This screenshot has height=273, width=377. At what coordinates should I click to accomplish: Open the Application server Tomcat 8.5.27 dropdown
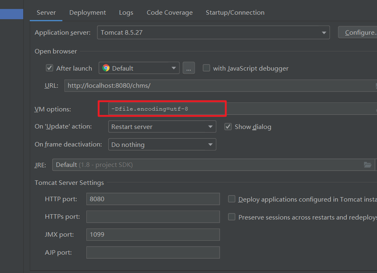point(213,33)
